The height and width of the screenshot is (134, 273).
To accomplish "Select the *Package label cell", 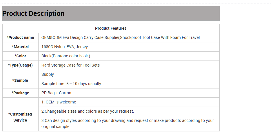I will (x=20, y=93).
